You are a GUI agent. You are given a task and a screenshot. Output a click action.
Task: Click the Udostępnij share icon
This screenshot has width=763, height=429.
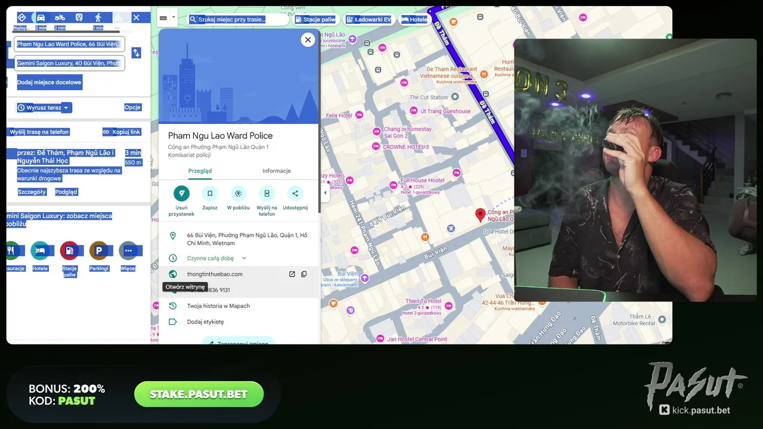[x=295, y=193]
